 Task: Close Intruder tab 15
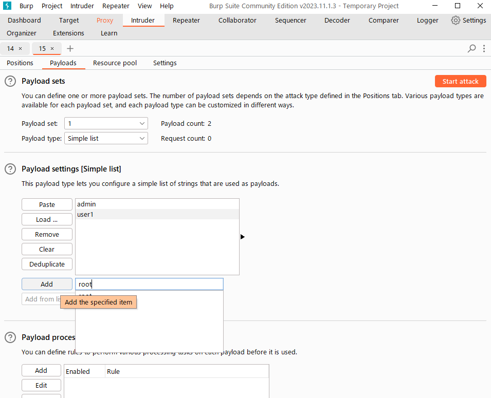[52, 48]
